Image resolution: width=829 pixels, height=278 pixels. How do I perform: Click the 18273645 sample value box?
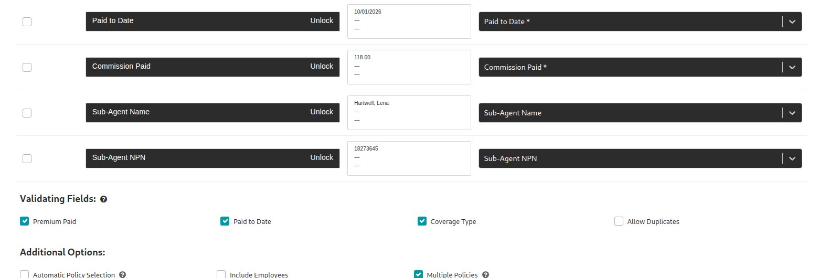tap(409, 158)
